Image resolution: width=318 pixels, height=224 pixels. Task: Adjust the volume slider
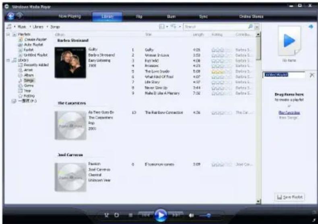tap(209, 216)
